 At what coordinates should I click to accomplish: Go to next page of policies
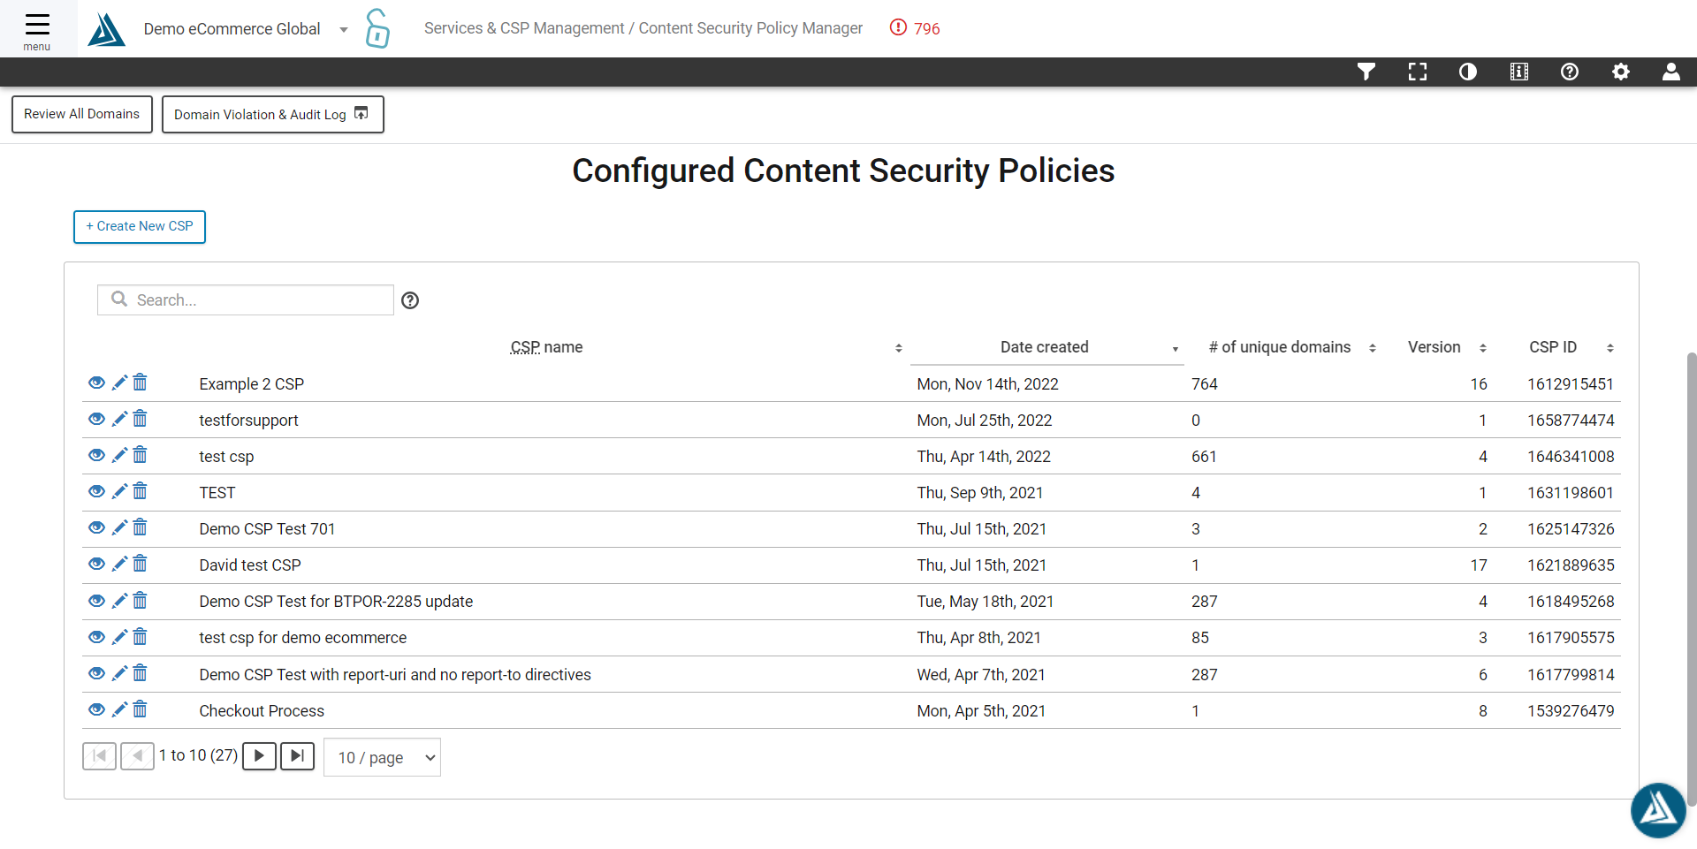pyautogui.click(x=259, y=755)
